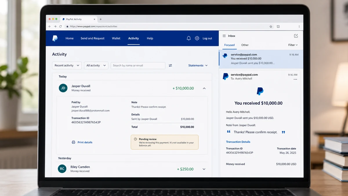Bookmark page with star icon
The height and width of the screenshot is (196, 348).
point(271,26)
